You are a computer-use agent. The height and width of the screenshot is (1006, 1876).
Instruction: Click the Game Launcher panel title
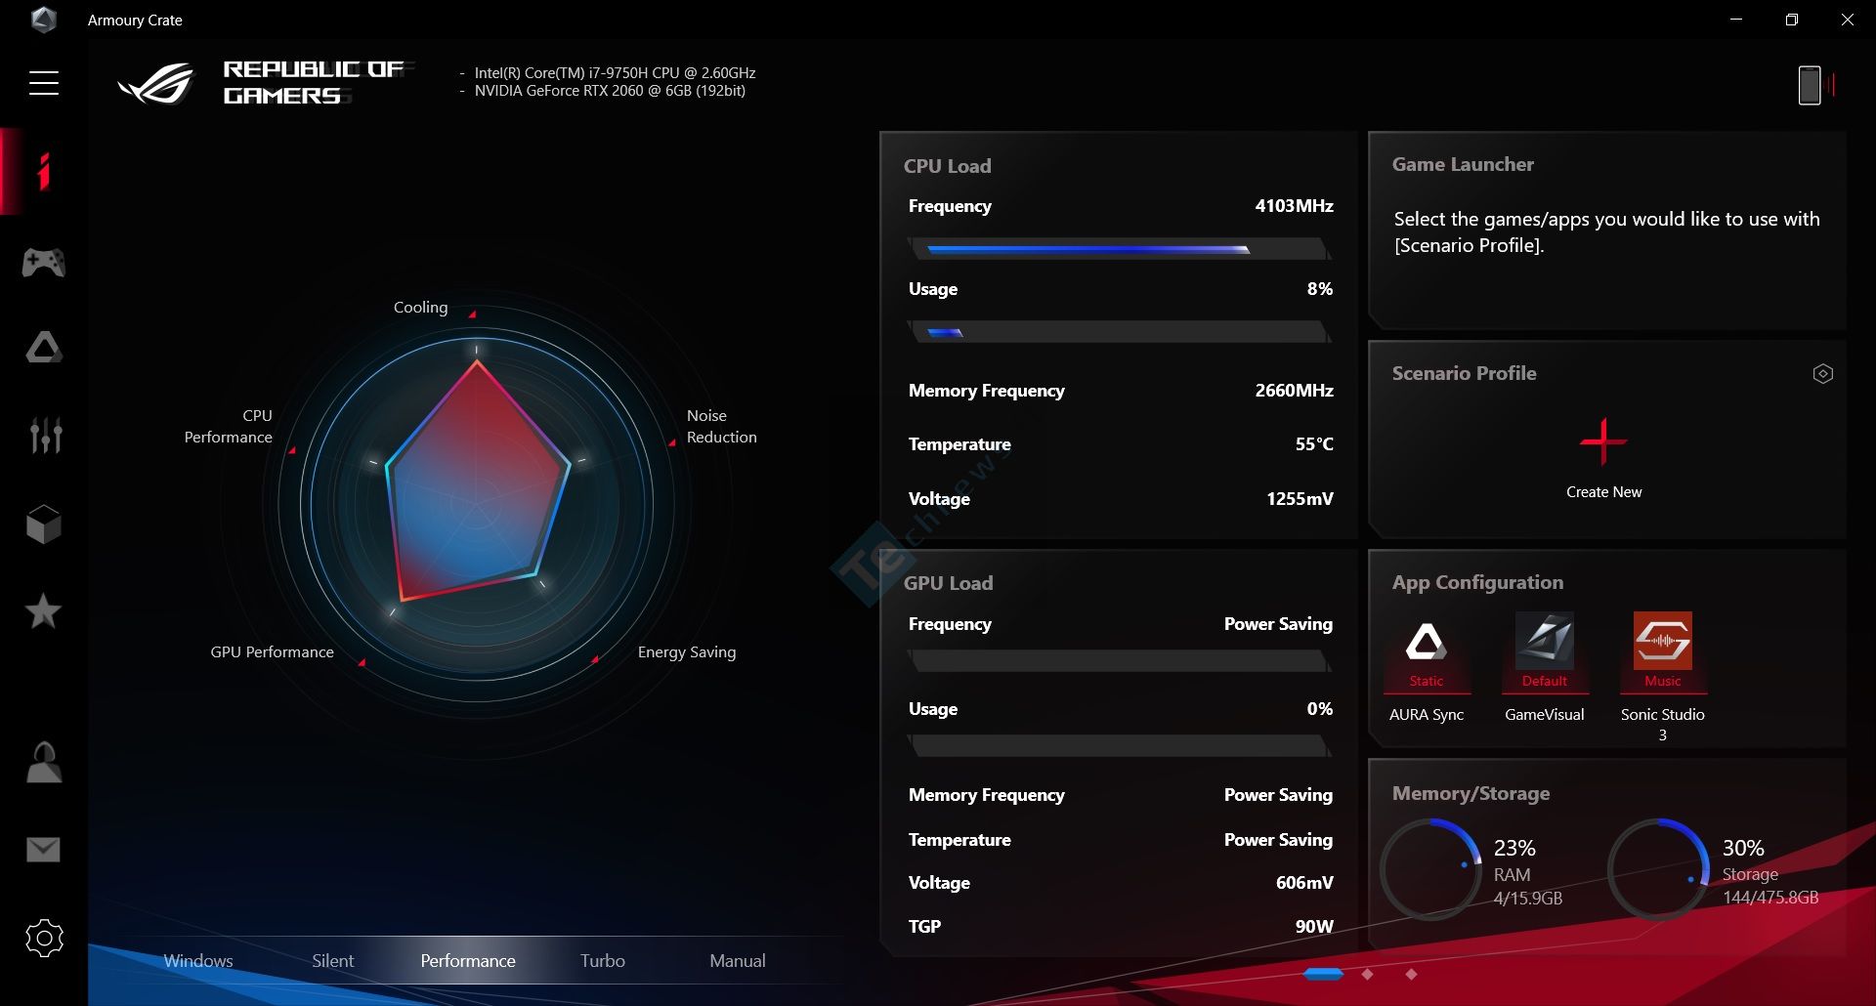1463,164
